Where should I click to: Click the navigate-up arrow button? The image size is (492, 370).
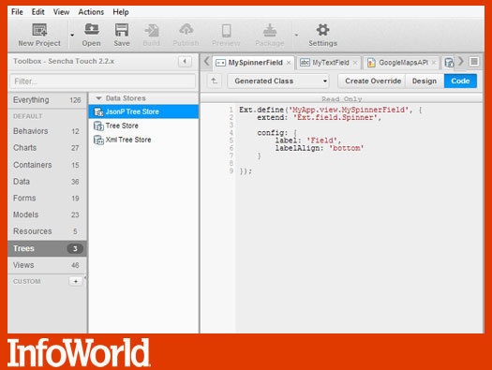(215, 81)
